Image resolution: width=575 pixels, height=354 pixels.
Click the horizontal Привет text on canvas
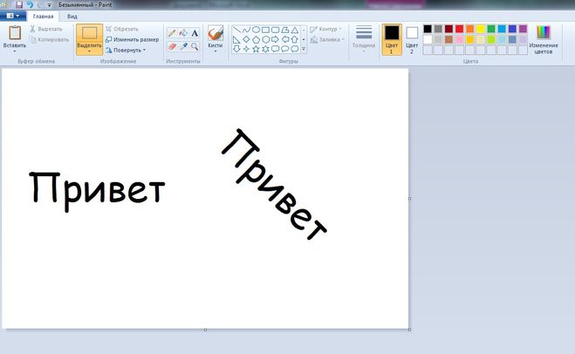tap(97, 191)
